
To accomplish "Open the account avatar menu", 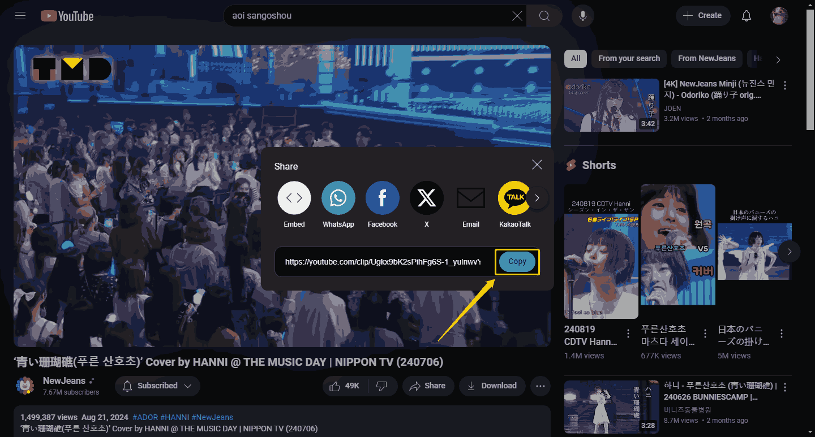I will pos(779,16).
